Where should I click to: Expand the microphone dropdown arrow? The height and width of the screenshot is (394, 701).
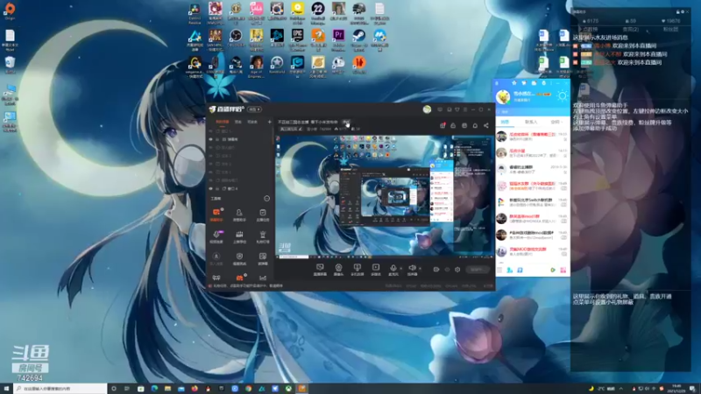[401, 269]
